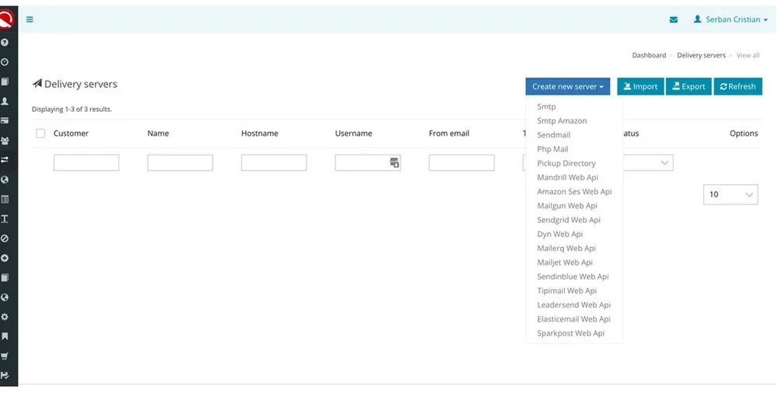Select Mailerq Web Api option

click(x=566, y=248)
